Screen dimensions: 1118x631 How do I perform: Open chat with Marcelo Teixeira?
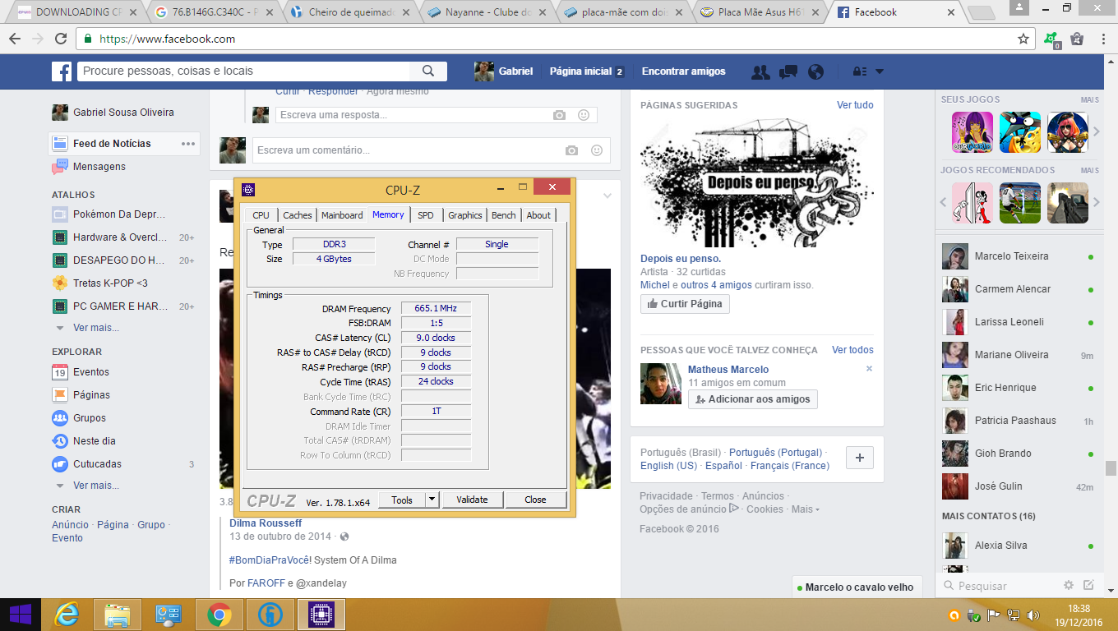coord(1019,256)
